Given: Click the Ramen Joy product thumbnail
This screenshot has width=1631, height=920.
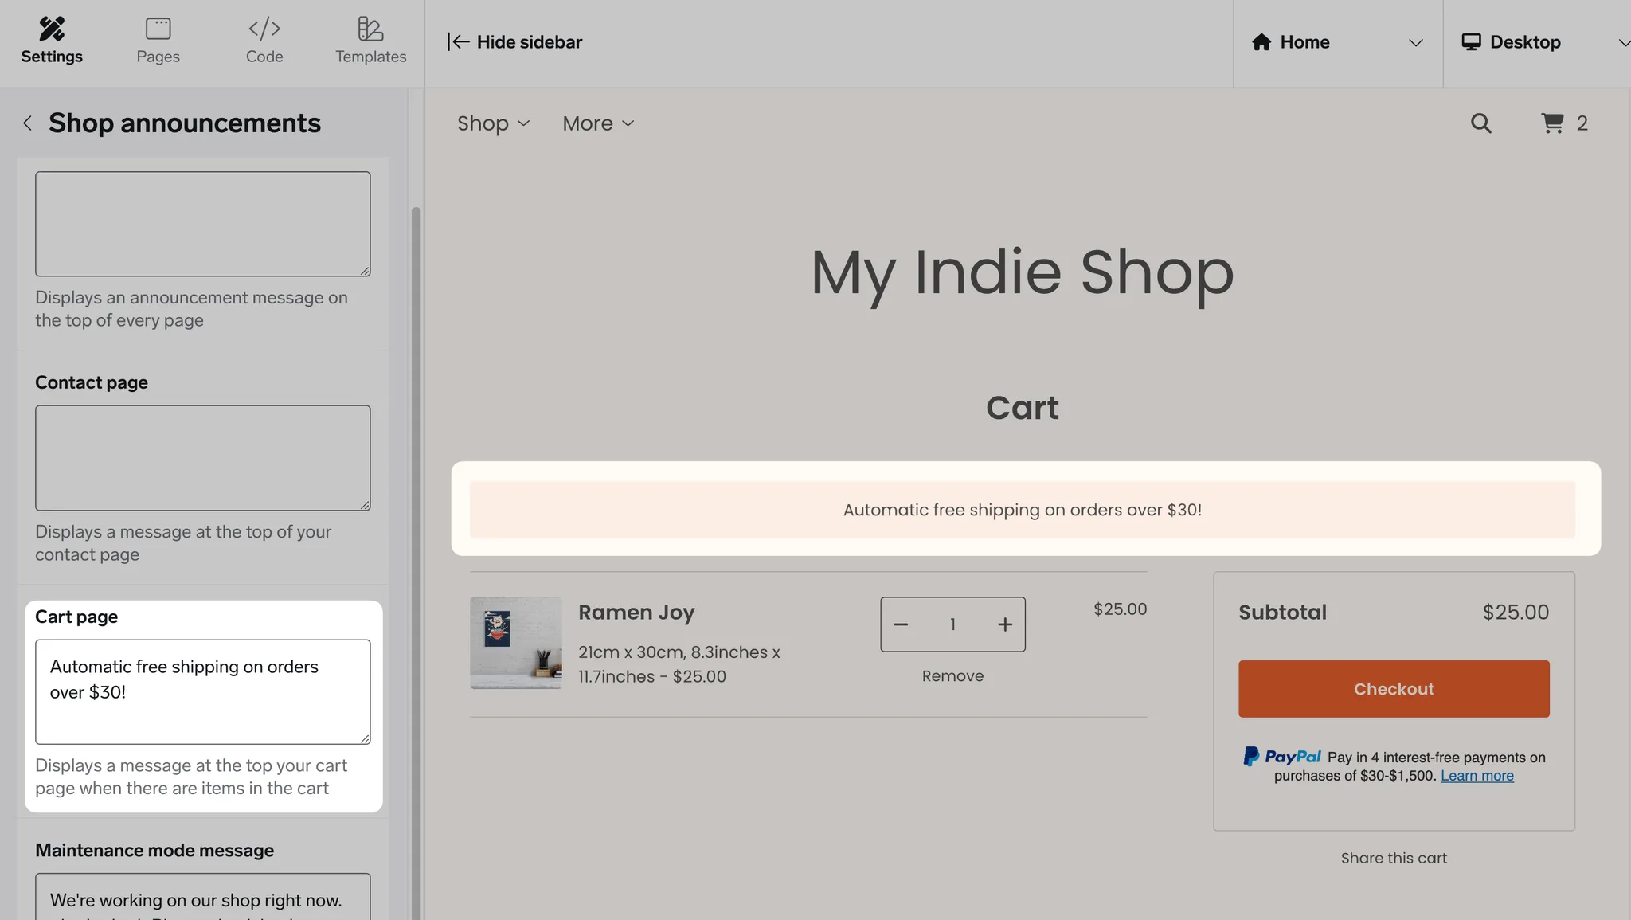Looking at the screenshot, I should tap(515, 643).
